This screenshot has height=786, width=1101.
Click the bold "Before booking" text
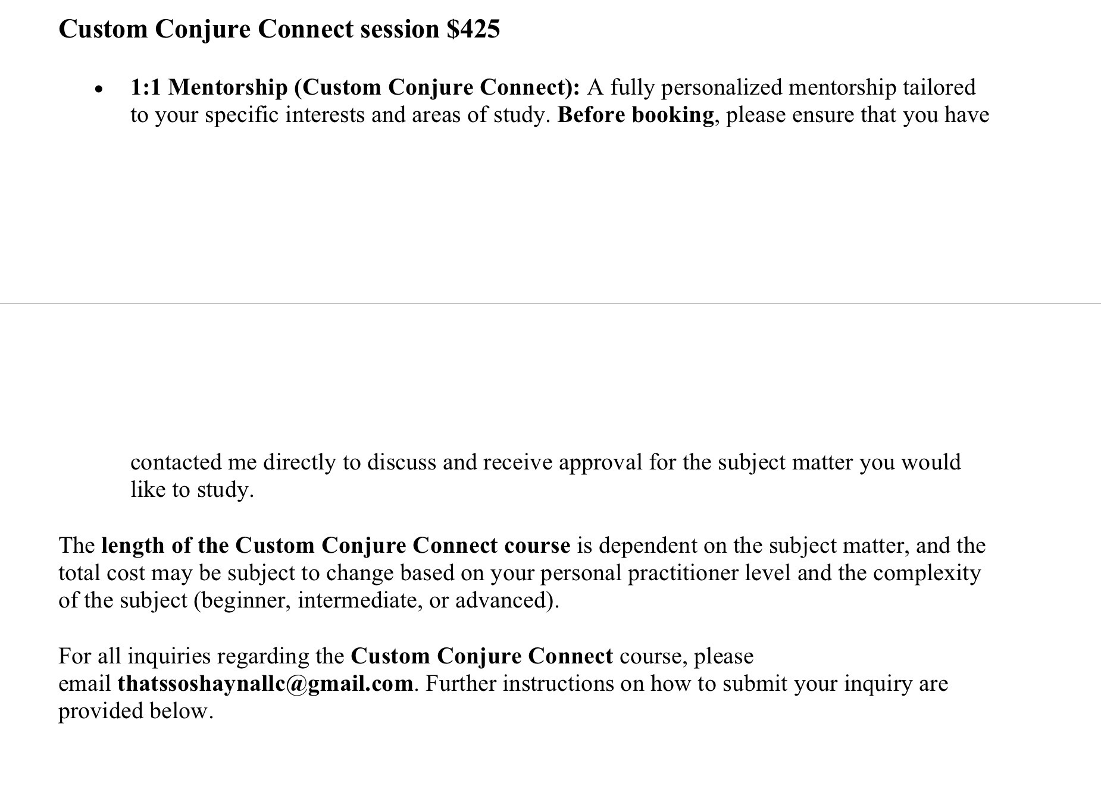click(x=635, y=115)
